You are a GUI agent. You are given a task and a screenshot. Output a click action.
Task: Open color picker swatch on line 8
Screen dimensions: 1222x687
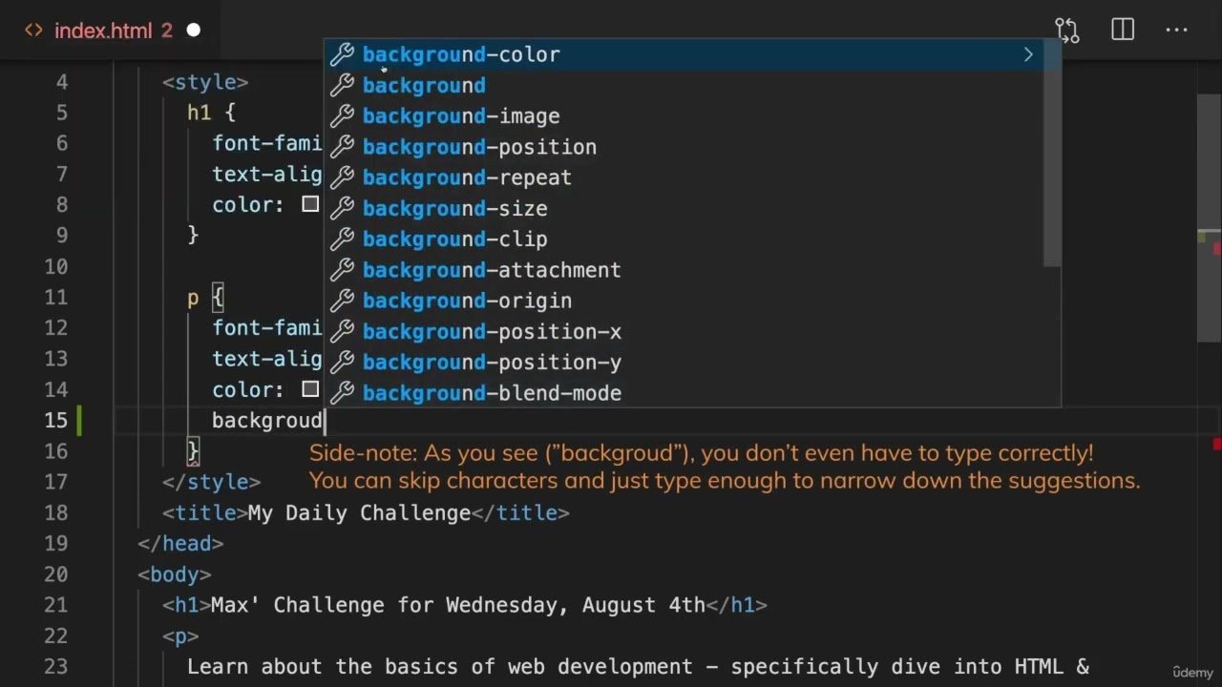tap(310, 204)
